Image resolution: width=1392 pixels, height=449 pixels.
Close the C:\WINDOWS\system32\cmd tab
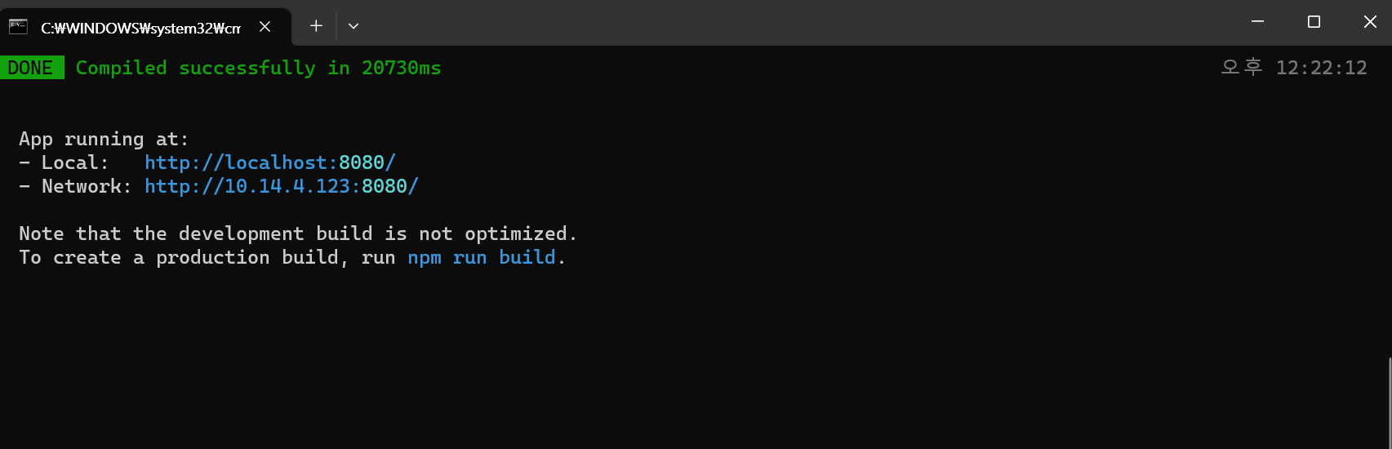[265, 27]
